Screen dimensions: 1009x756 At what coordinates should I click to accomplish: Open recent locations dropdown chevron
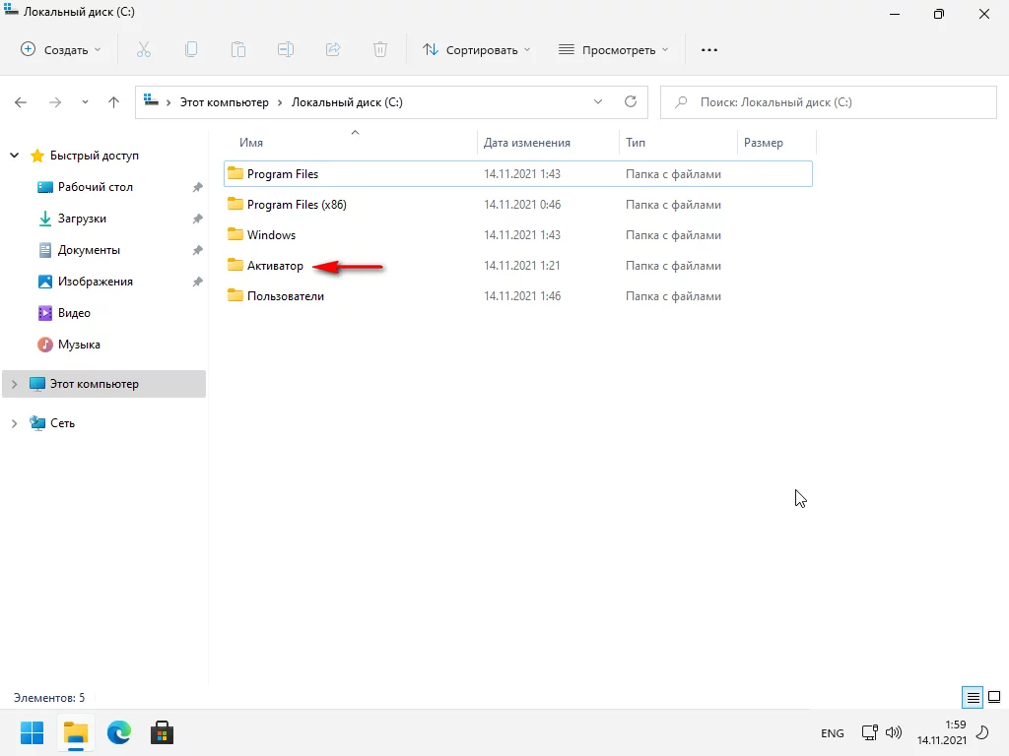click(85, 102)
